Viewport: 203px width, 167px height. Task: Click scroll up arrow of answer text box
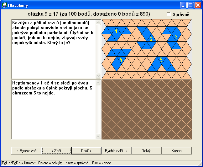(98, 83)
